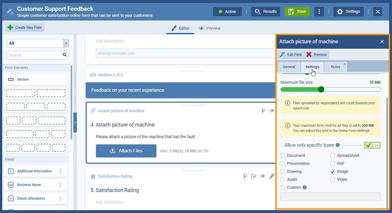The height and width of the screenshot is (213, 392).
Task: Open the Active status dropdown
Action: 227,12
